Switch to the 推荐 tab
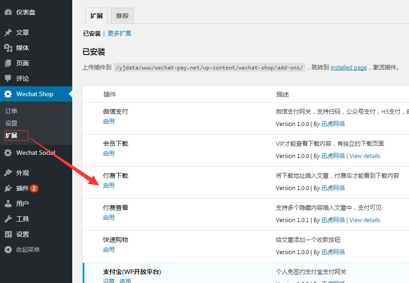 (x=122, y=16)
